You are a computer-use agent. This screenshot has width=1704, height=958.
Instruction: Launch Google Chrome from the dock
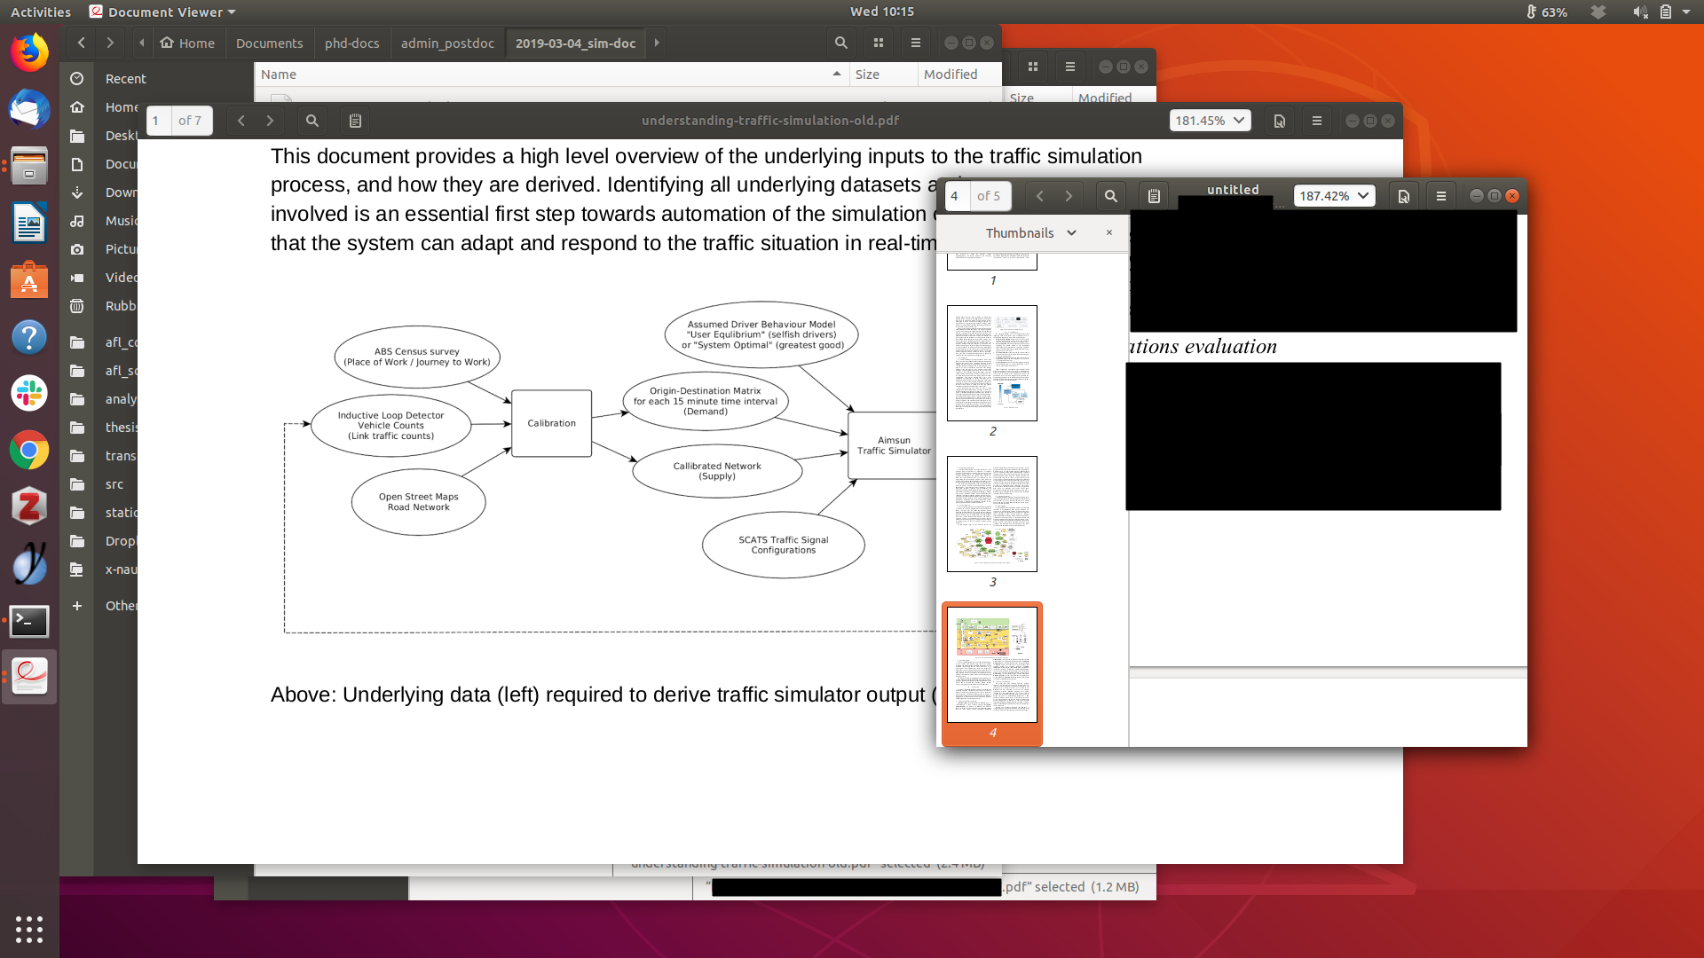coord(29,450)
